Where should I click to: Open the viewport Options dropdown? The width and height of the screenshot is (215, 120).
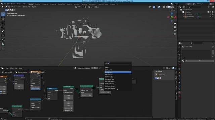(x=173, y=10)
